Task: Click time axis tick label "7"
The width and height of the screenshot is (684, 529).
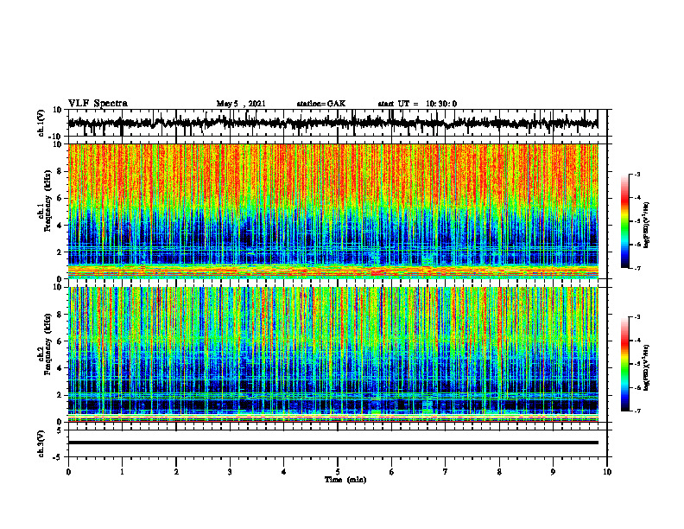Action: coord(446,472)
